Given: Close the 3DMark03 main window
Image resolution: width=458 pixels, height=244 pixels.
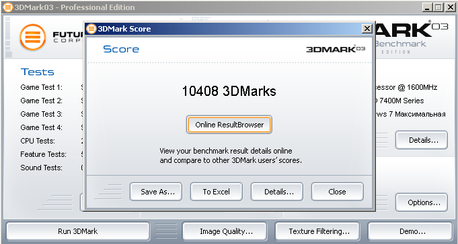Looking at the screenshot, I should 450,7.
